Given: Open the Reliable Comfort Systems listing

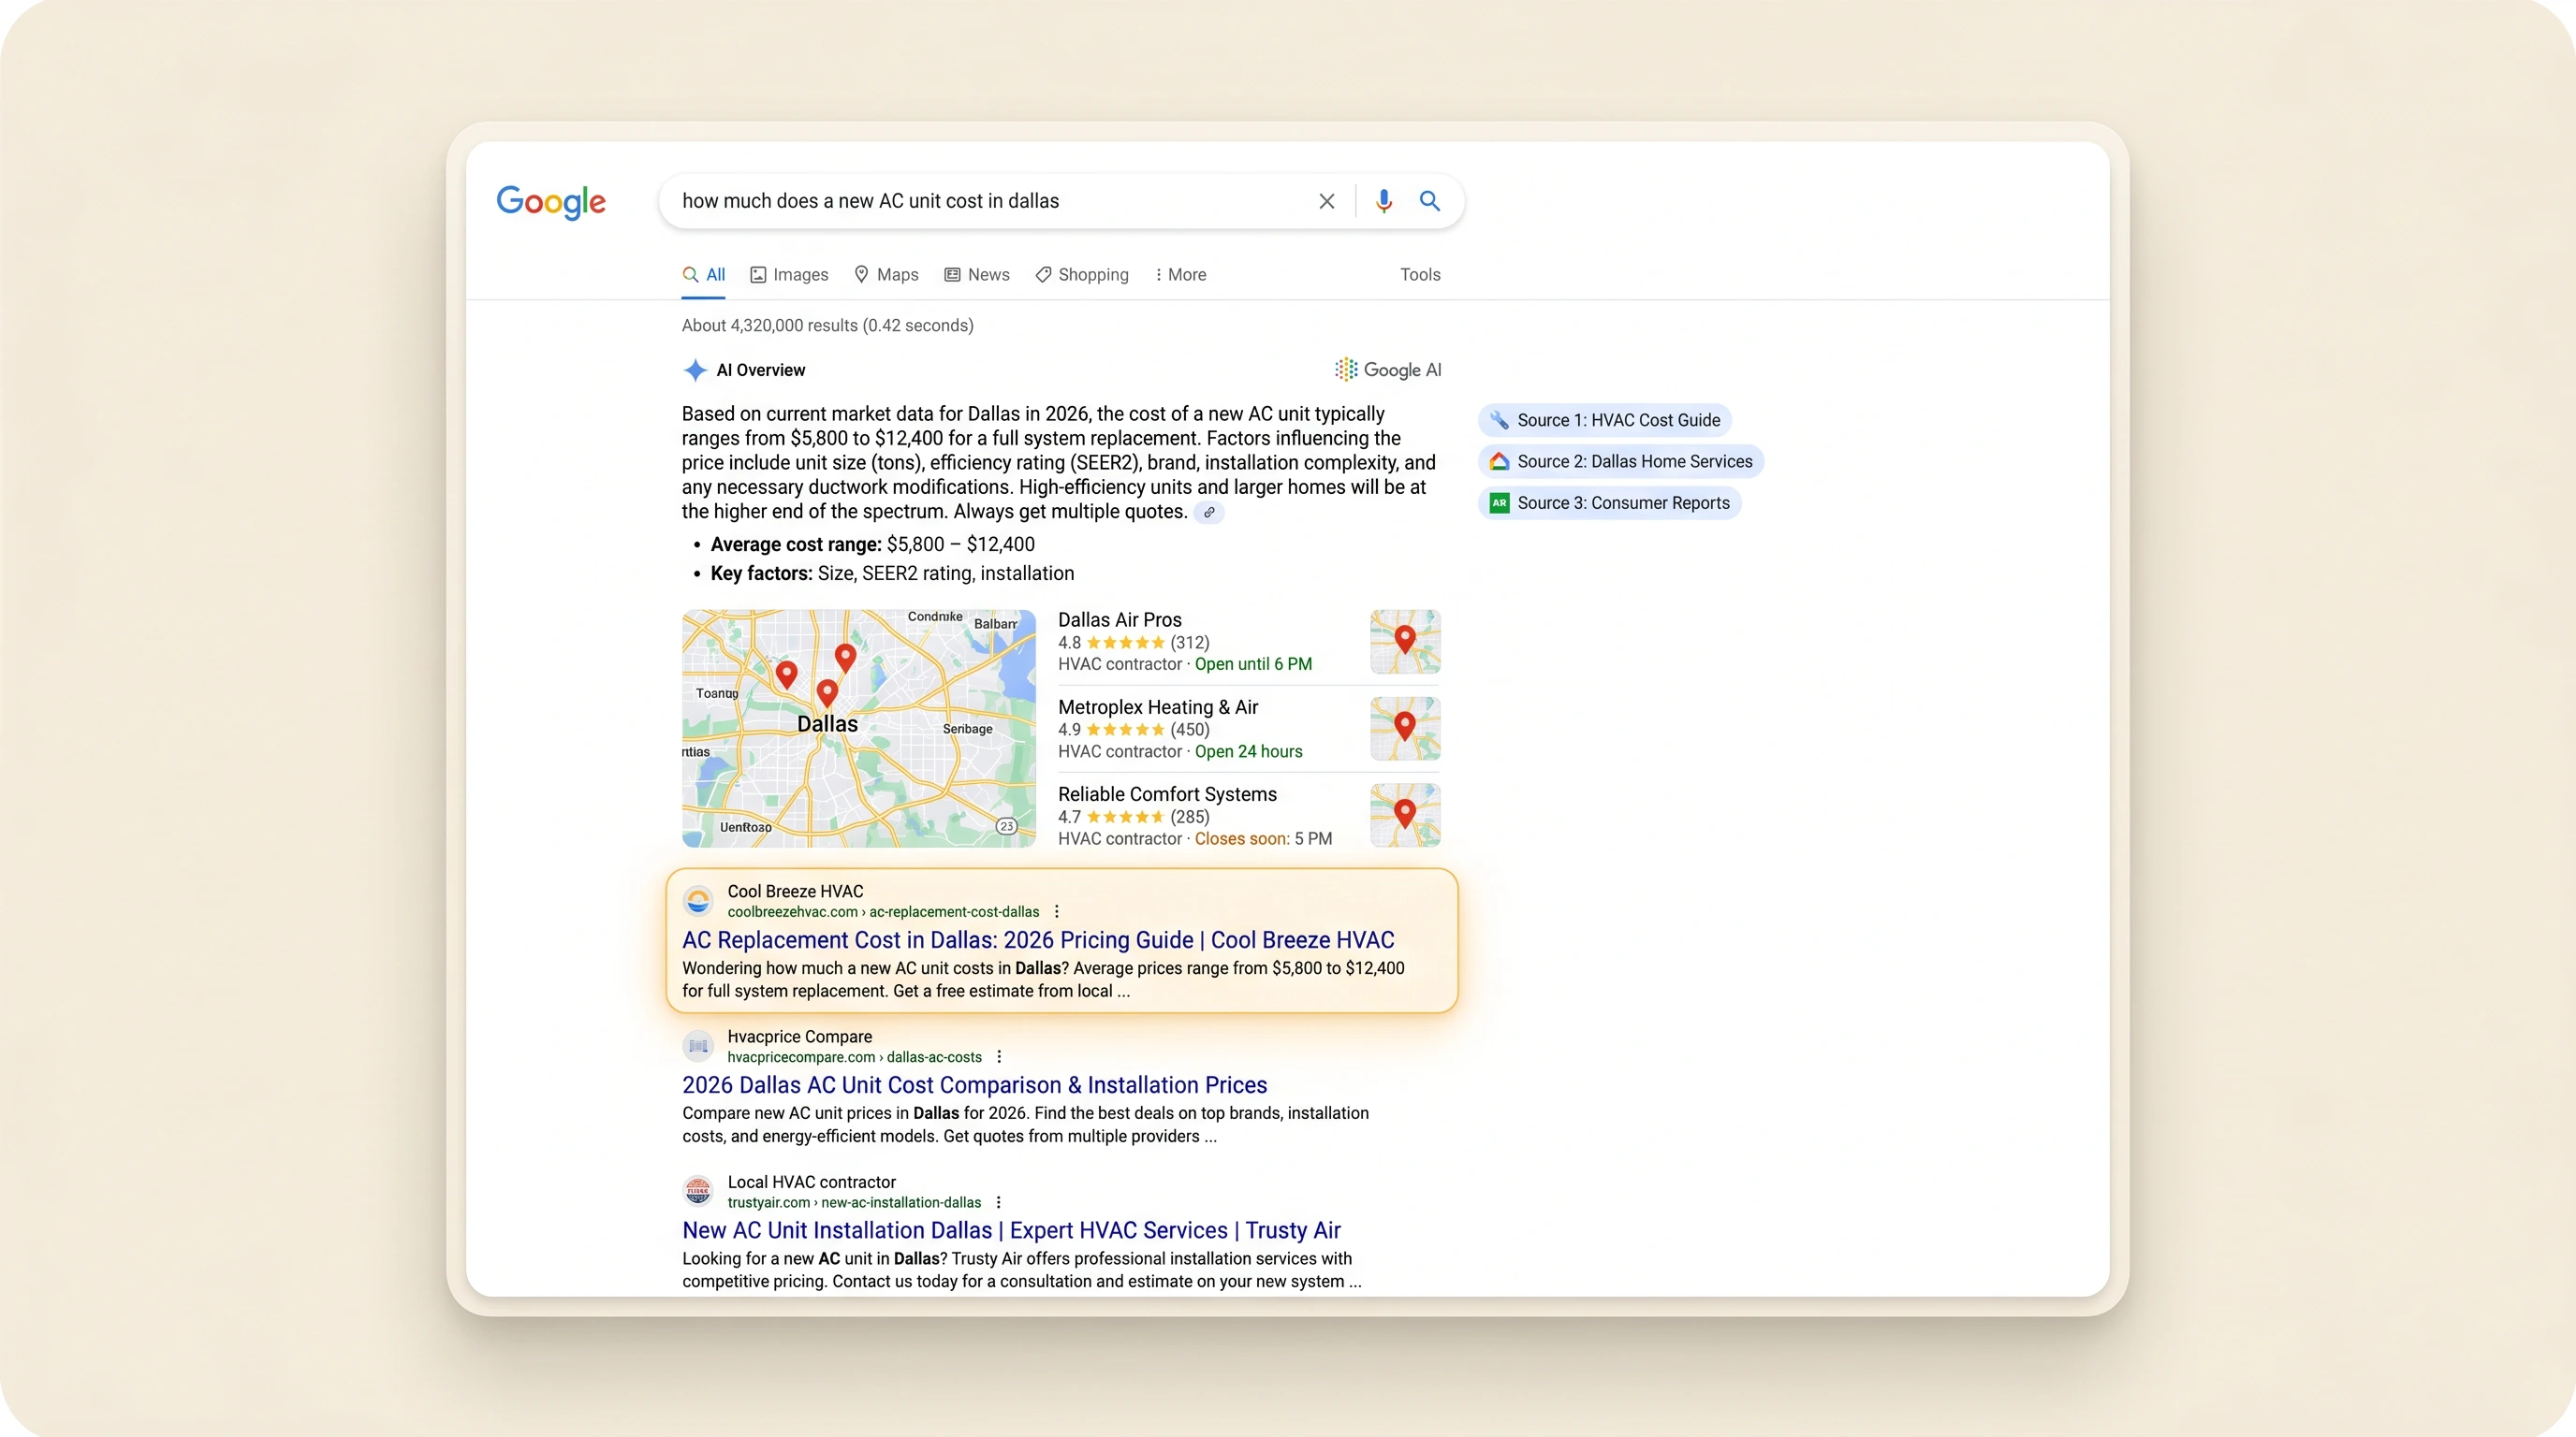Looking at the screenshot, I should [x=1167, y=793].
